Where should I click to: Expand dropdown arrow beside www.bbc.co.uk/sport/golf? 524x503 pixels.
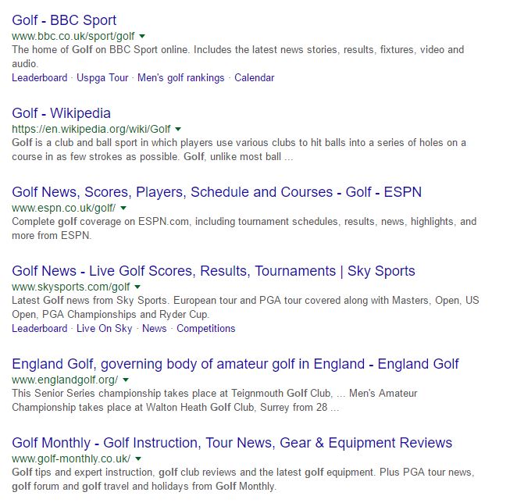pos(142,36)
